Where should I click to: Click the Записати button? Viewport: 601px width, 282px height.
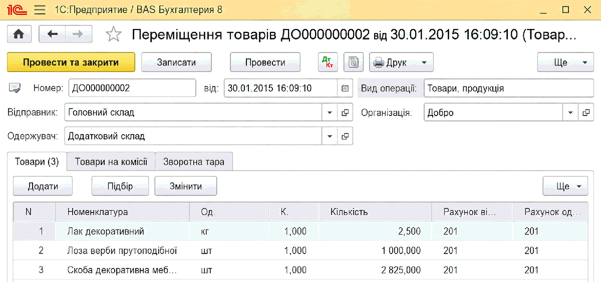[x=176, y=62]
